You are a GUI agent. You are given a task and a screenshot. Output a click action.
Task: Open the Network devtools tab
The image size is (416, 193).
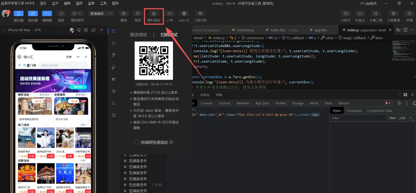pos(243,103)
